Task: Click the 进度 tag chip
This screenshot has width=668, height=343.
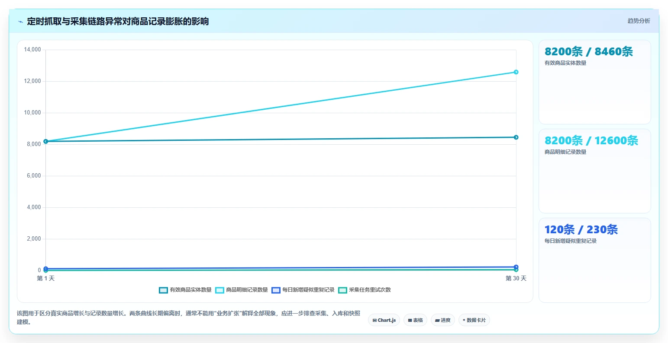Action: pyautogui.click(x=443, y=320)
